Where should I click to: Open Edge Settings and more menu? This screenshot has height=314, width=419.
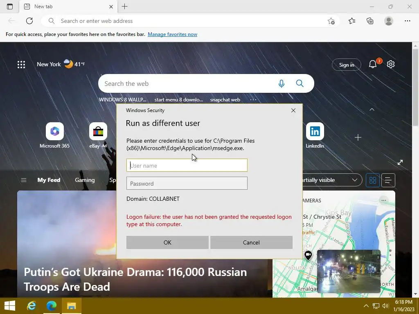pos(407,21)
